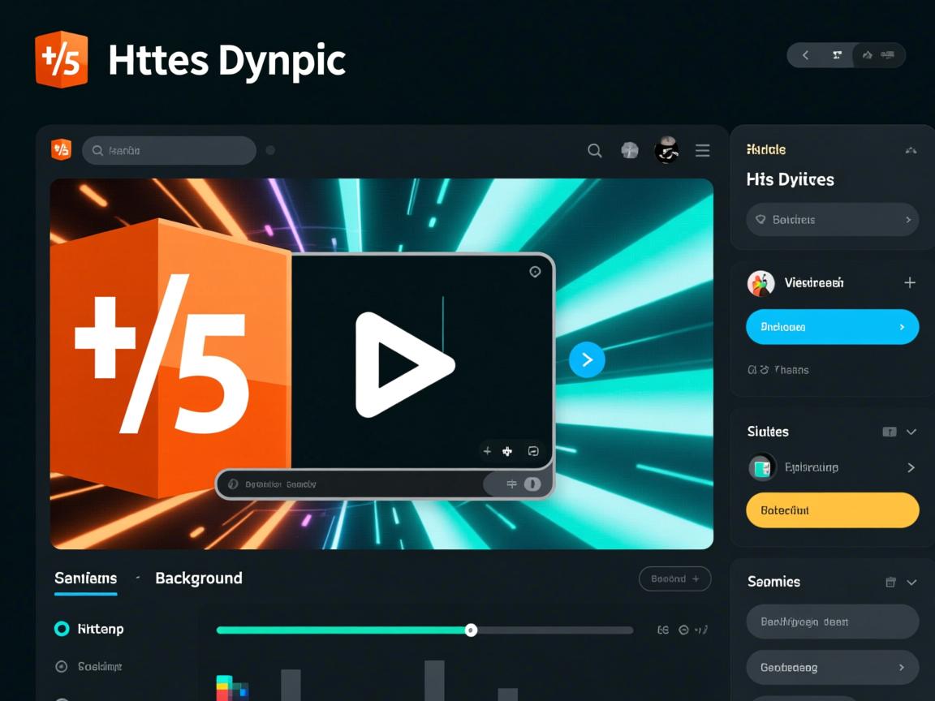
Task: Open the picture-in-picture icon on the player
Action: pos(533,451)
